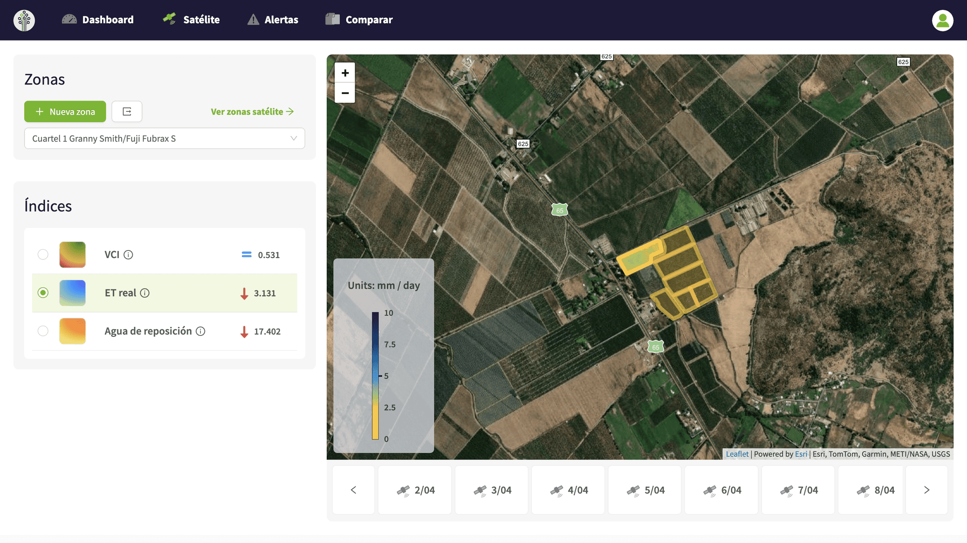
Task: Select the VCI radio button
Action: (43, 255)
